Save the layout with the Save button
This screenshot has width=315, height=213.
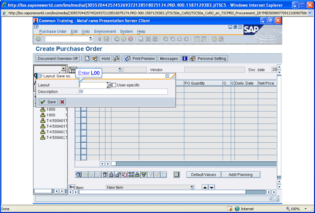point(48,102)
